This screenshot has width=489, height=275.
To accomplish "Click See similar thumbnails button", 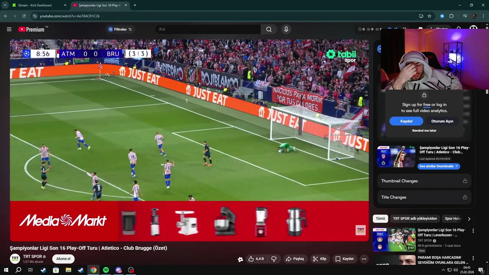I will 439,166.
